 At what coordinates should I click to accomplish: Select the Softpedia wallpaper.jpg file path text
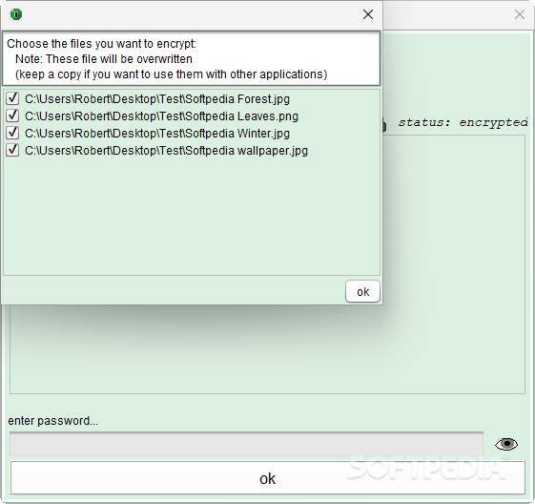(x=166, y=151)
